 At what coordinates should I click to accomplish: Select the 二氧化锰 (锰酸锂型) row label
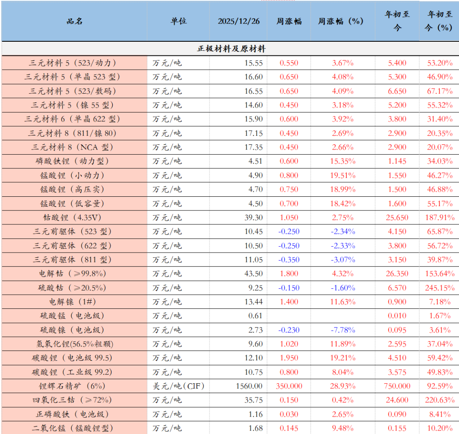point(74,428)
